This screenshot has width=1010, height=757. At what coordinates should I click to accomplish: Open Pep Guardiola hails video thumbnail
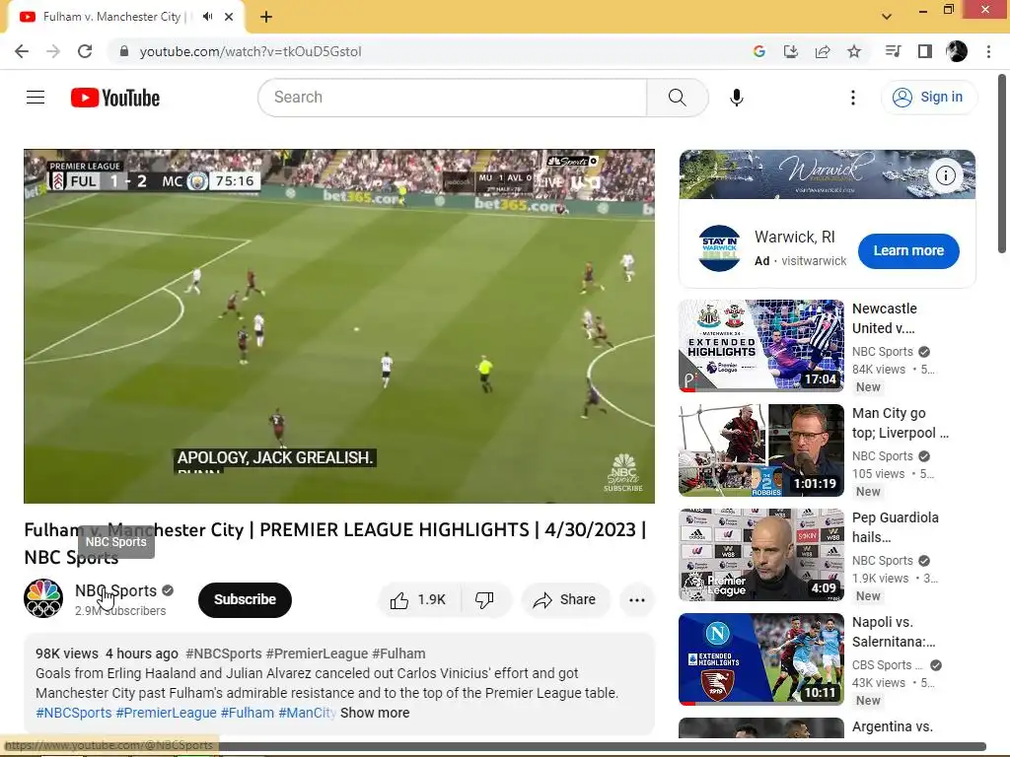click(761, 555)
